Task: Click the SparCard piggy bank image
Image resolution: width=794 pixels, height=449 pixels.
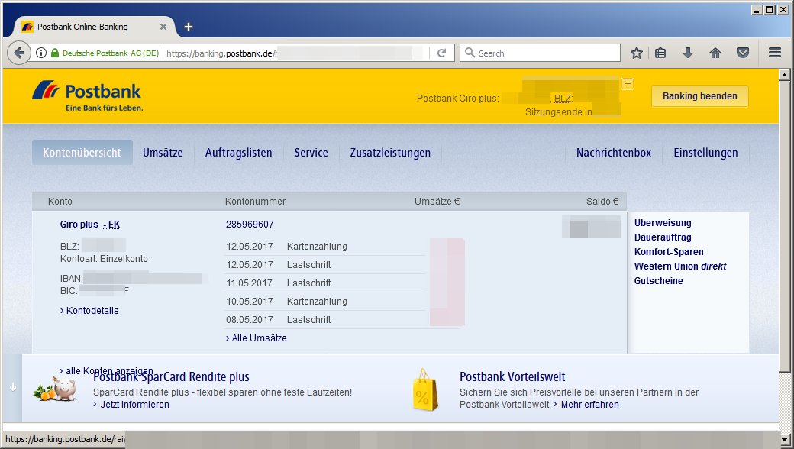Action: (x=56, y=389)
